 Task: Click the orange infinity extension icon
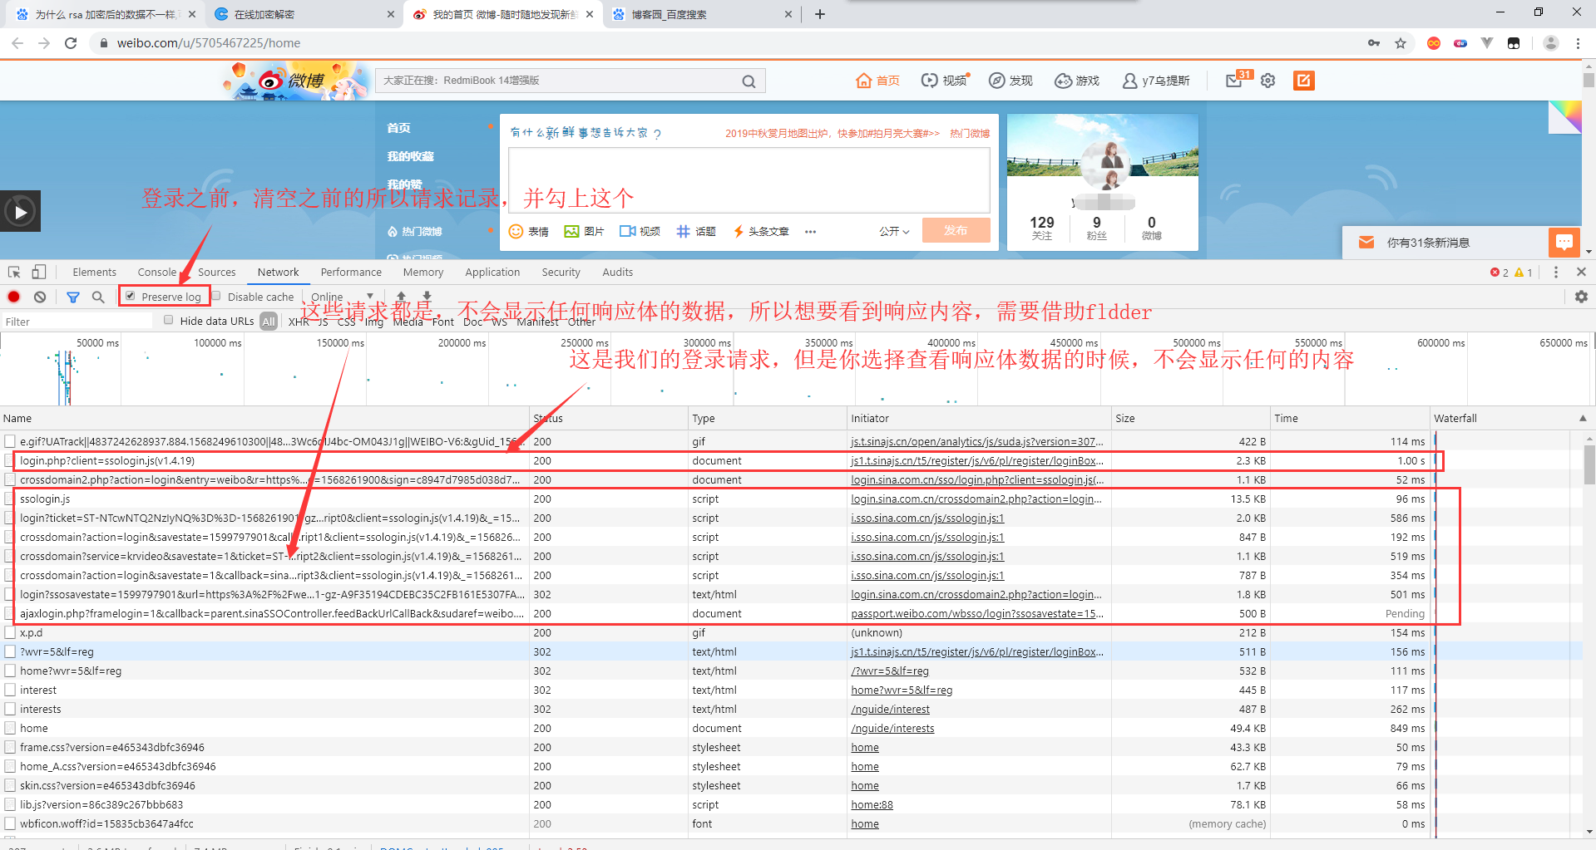[x=1434, y=43]
